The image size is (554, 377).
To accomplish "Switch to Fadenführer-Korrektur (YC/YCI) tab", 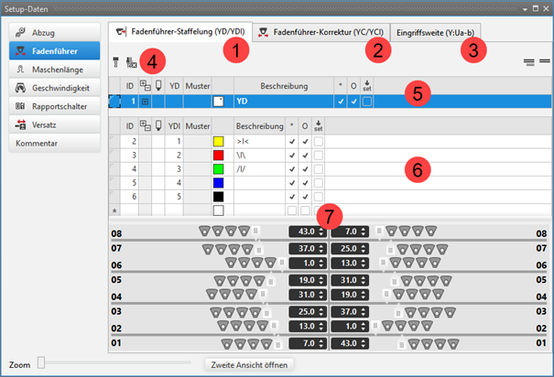I will [x=320, y=32].
